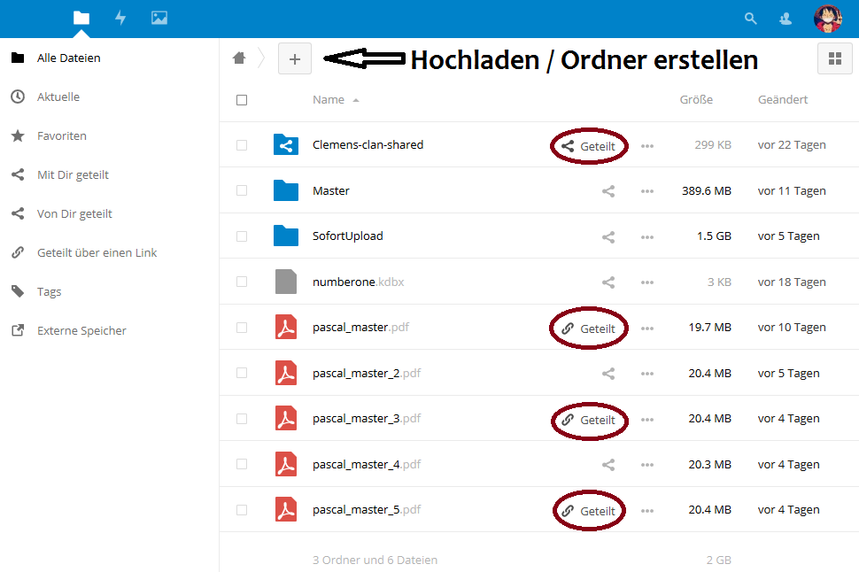Open more actions for pascal_master.pdf
Viewport: 859px width, 572px height.
pos(647,329)
